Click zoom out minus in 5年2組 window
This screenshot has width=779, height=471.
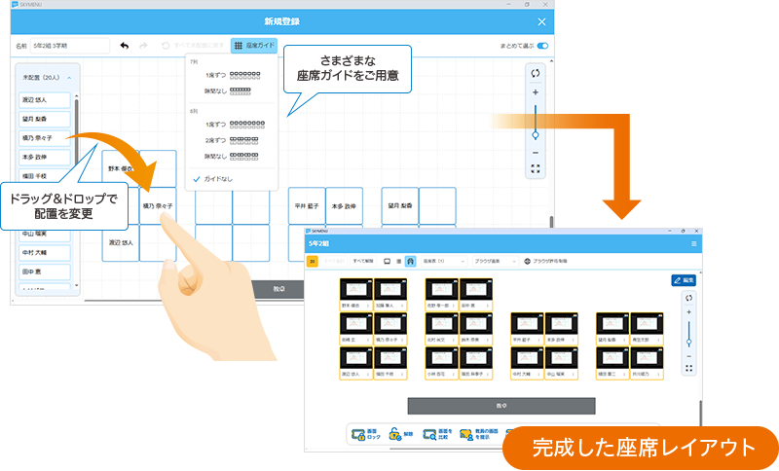pyautogui.click(x=688, y=356)
